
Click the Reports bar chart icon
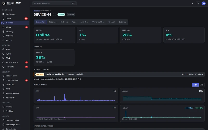tap(3, 40)
